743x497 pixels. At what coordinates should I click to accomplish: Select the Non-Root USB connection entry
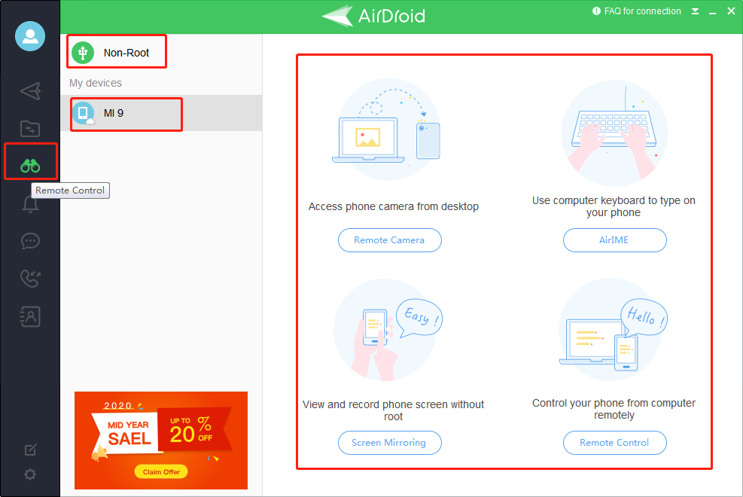[117, 53]
